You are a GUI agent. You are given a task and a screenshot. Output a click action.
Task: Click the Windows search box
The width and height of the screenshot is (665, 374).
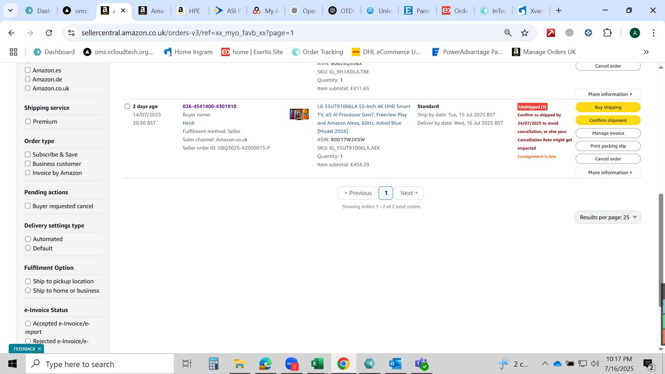point(100,364)
